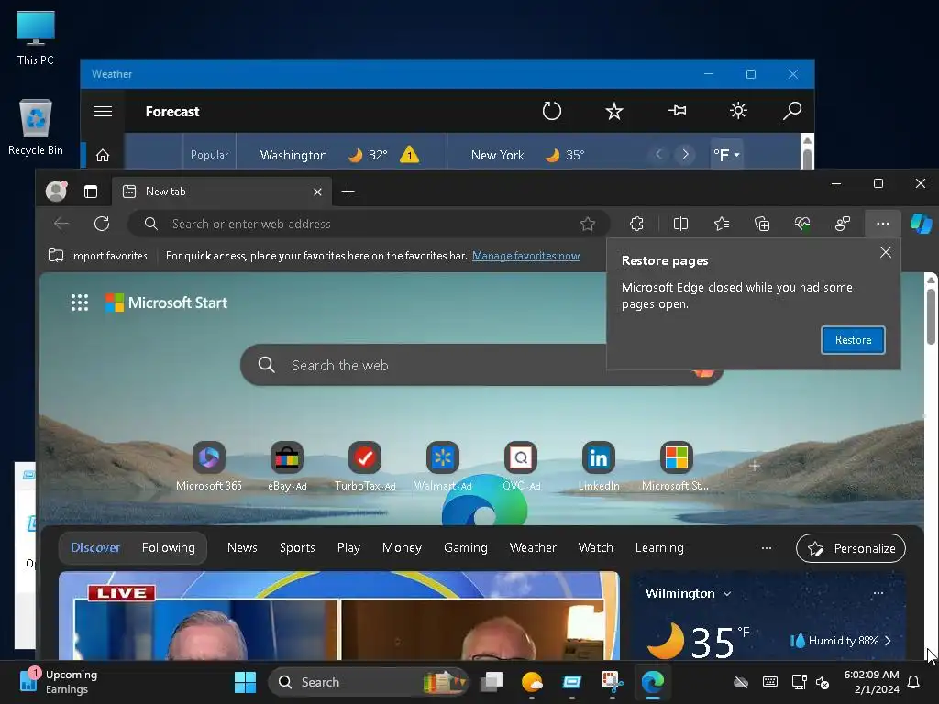Show previous popular city arrow in Weather

pos(658,154)
